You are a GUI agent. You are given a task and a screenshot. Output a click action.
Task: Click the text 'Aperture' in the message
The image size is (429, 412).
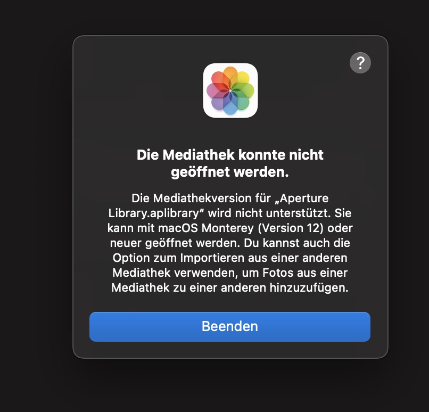coord(304,199)
